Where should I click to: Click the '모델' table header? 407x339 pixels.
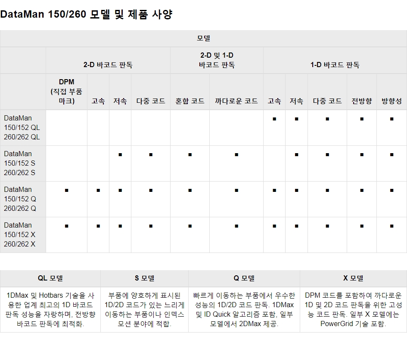click(203, 38)
